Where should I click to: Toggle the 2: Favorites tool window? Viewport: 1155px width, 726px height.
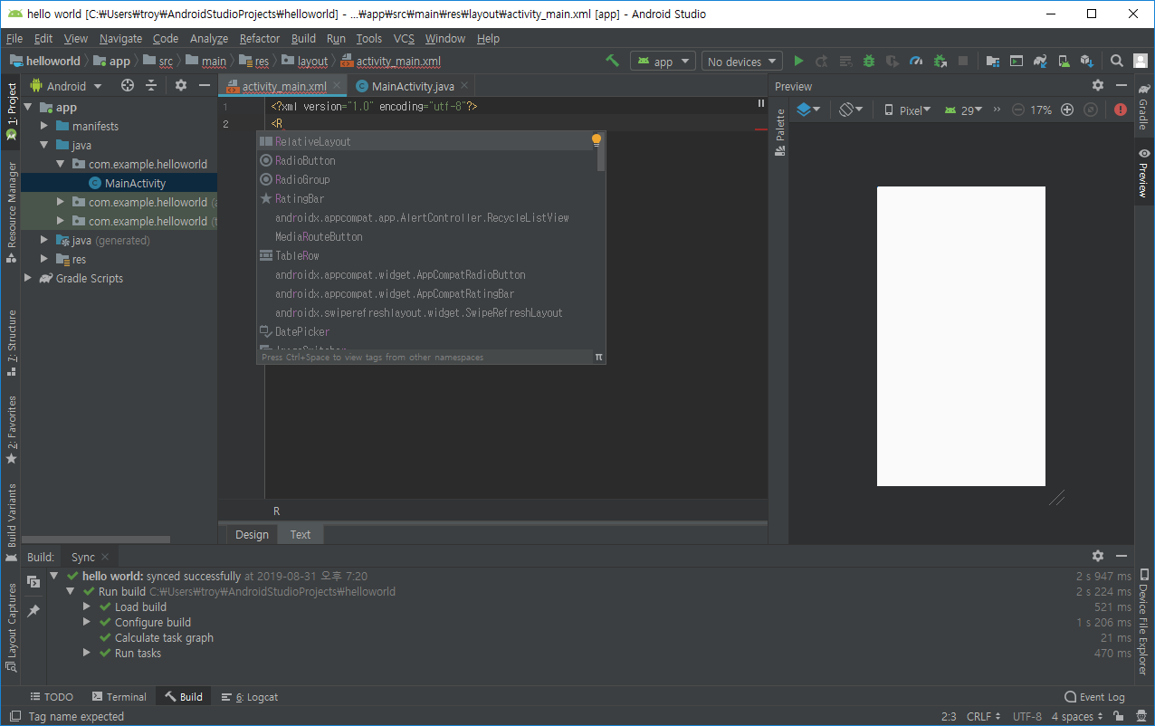(11, 429)
